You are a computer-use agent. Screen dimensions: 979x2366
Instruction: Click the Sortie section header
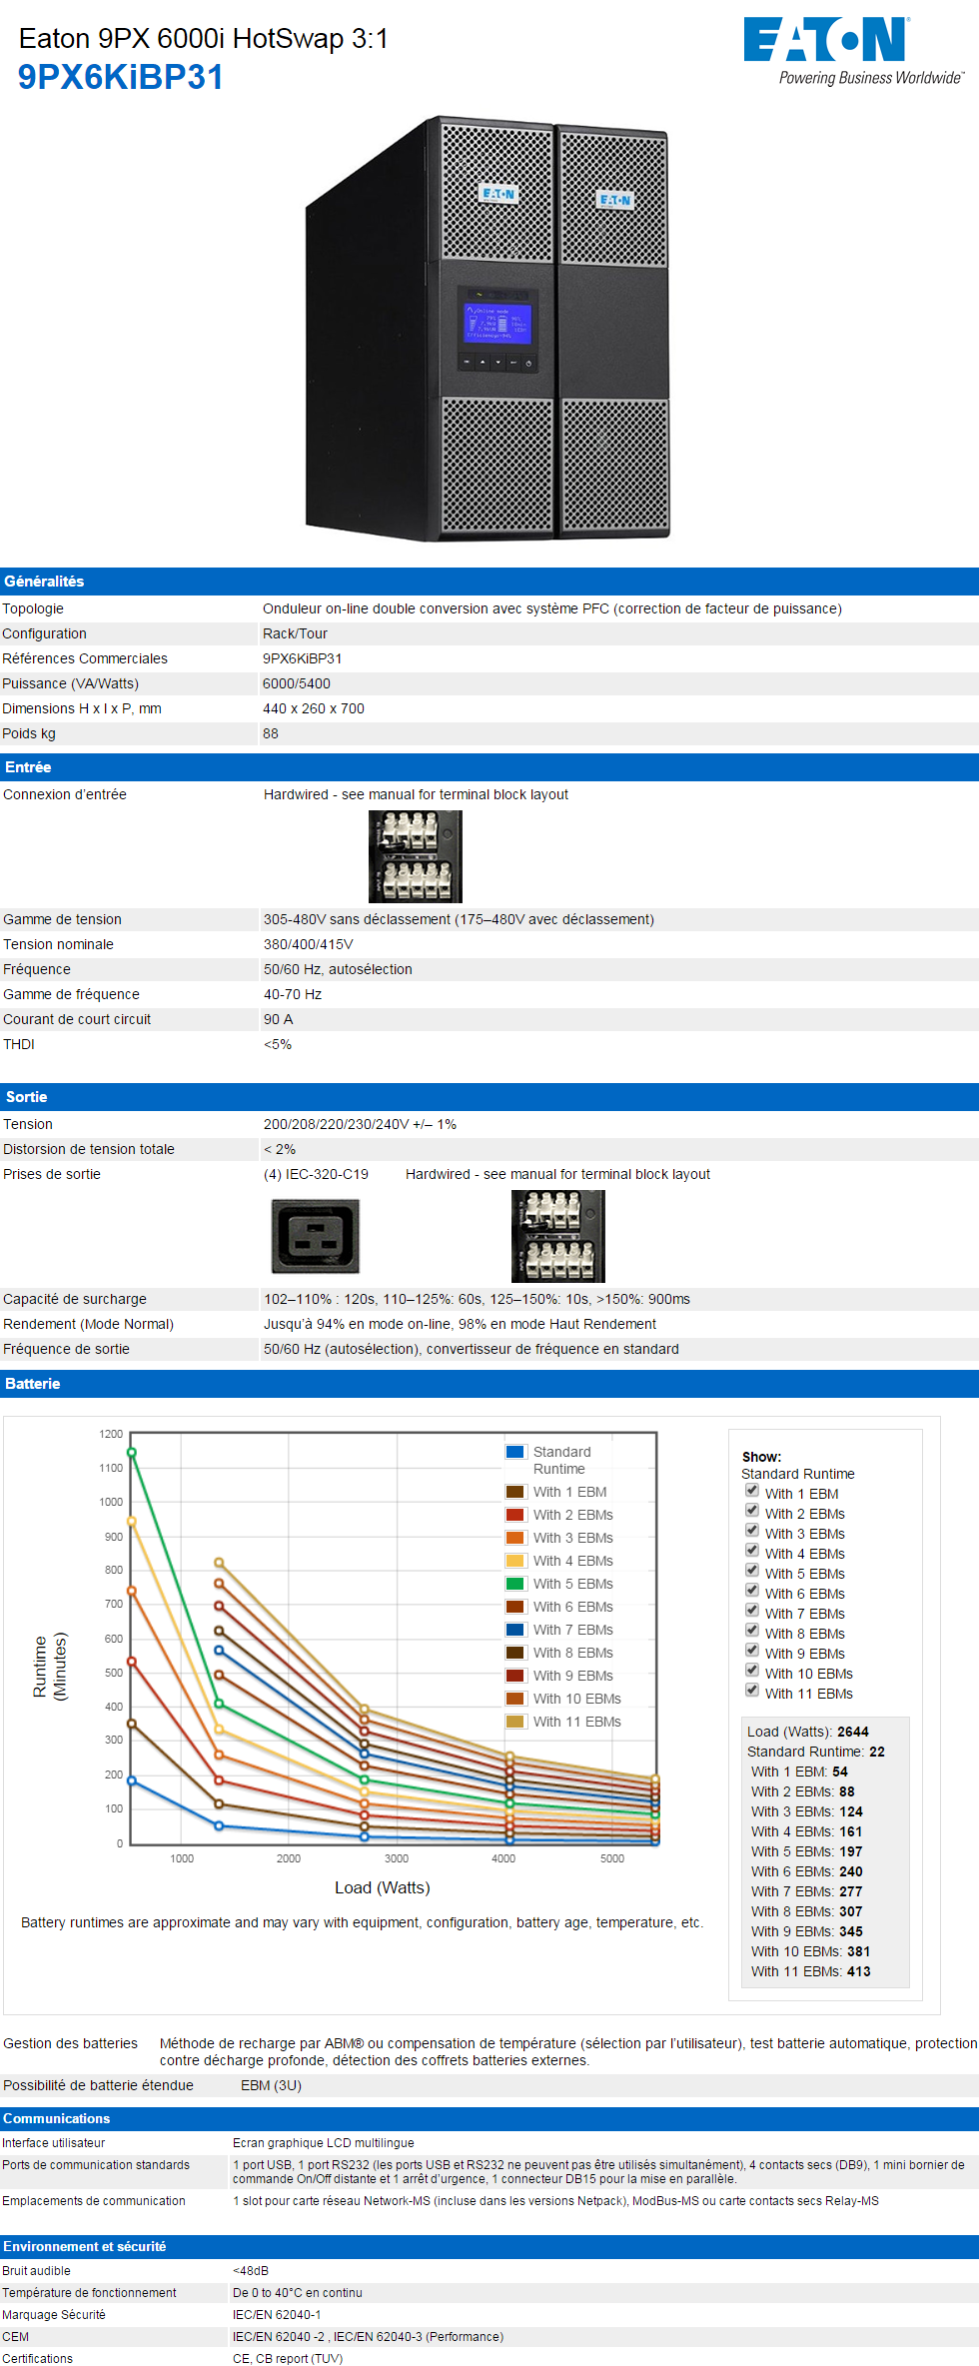point(489,1097)
